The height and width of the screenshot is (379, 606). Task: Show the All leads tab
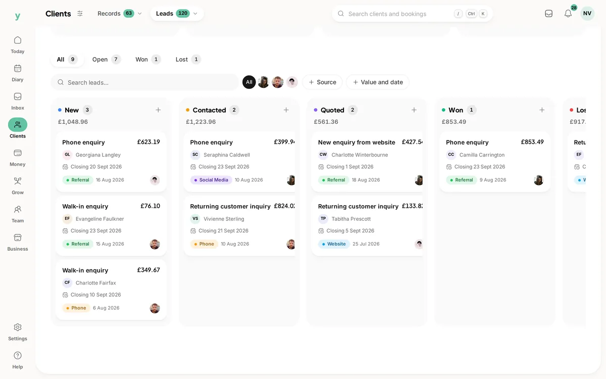[67, 59]
